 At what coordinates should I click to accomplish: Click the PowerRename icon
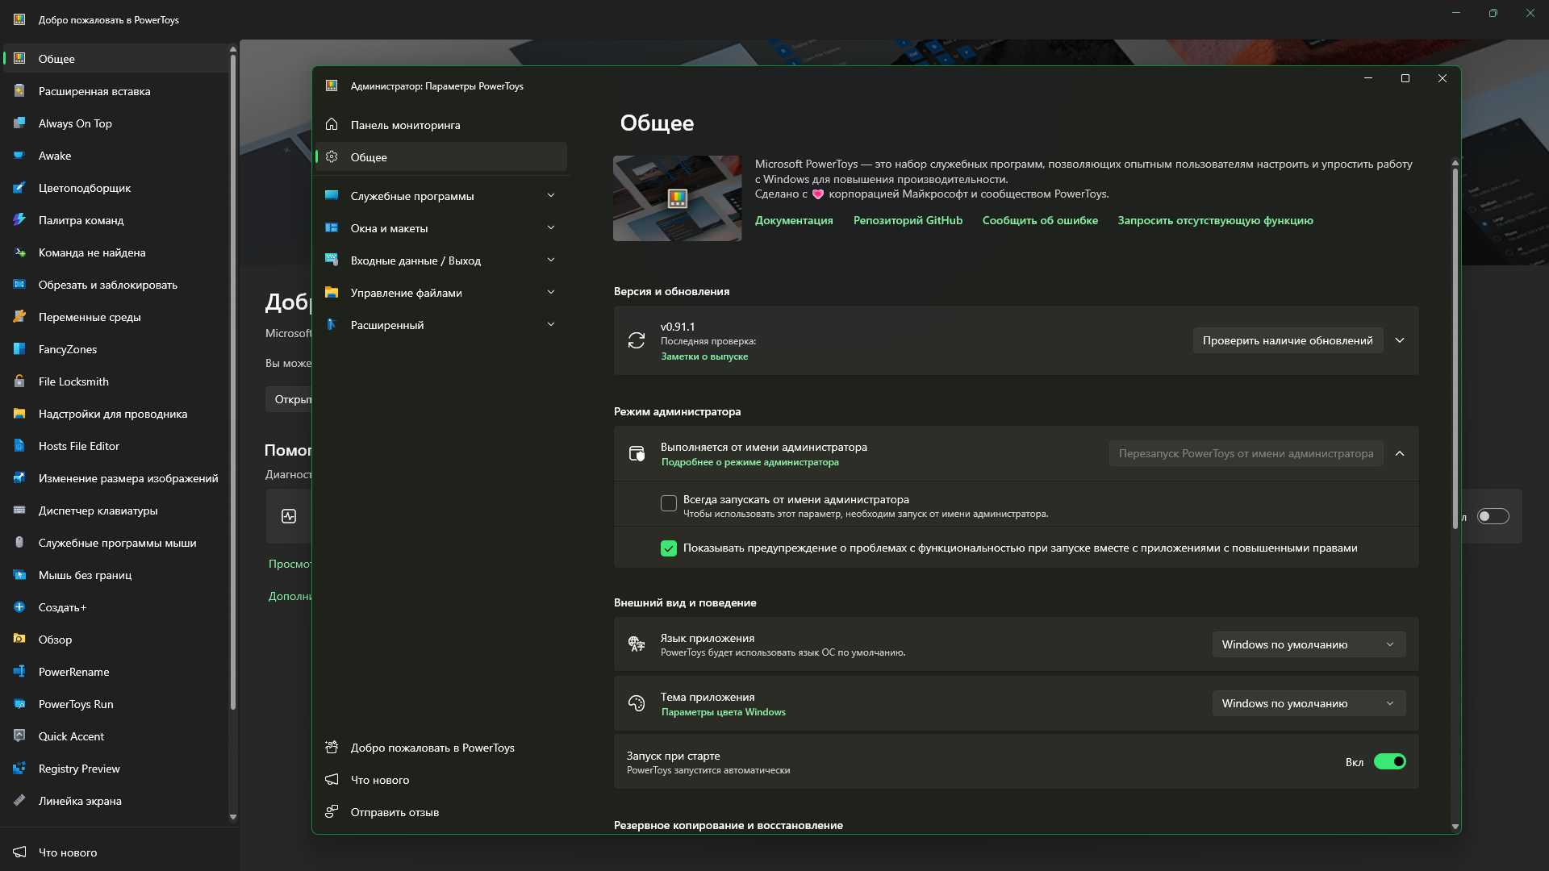coord(19,672)
